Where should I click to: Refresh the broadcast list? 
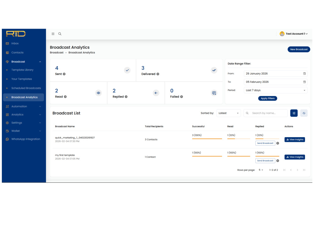coord(304,113)
